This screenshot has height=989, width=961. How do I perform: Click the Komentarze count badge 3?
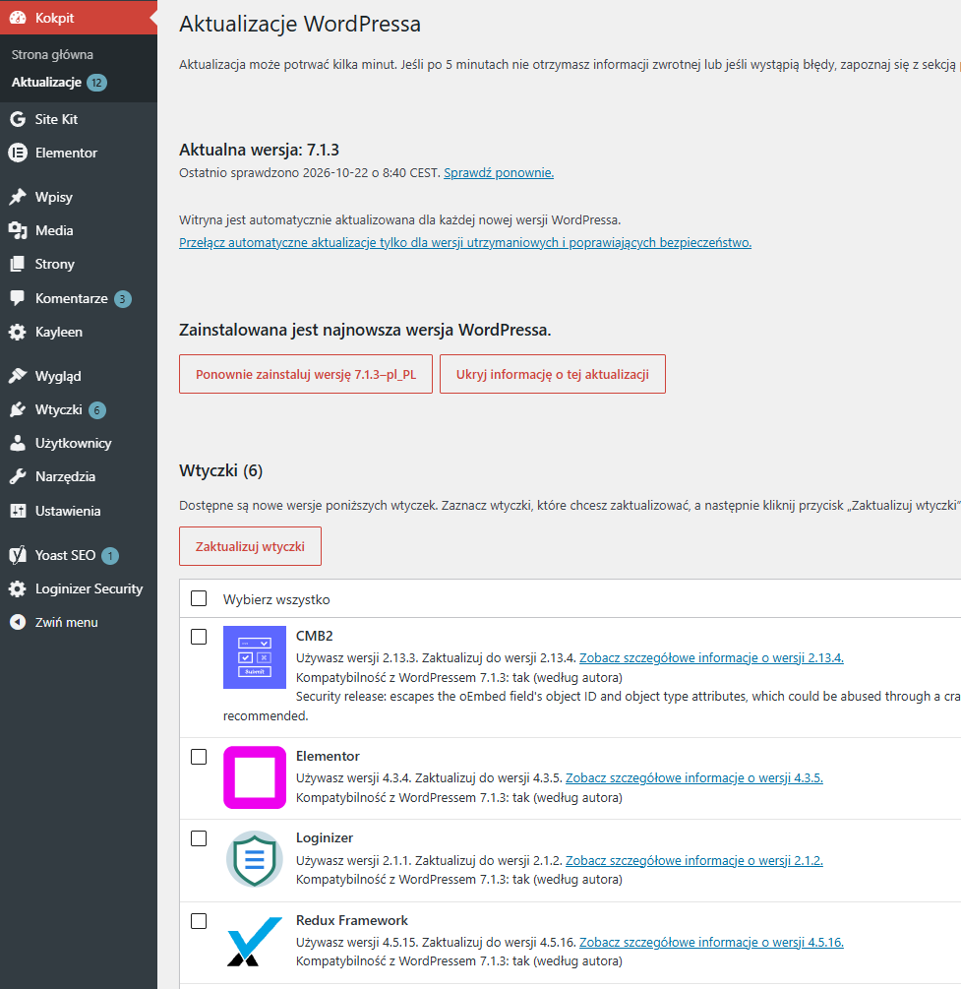[x=123, y=299]
